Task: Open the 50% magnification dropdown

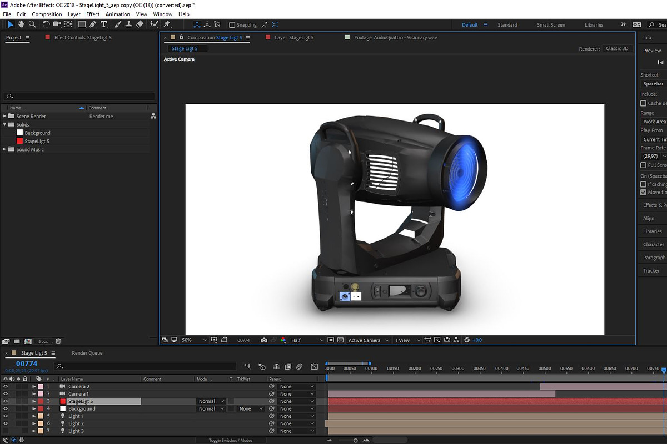Action: pos(194,340)
